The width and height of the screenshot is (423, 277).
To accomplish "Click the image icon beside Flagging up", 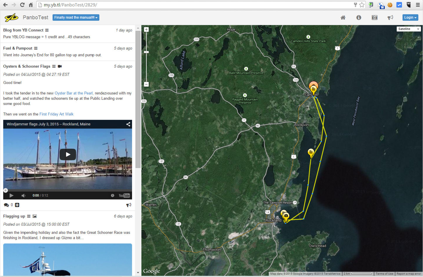I will coord(34,216).
